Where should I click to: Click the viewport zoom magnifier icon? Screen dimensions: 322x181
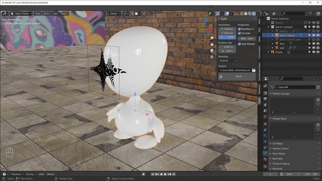click(212, 38)
